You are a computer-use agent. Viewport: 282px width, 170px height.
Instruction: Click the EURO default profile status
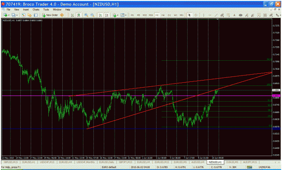pos(109,167)
